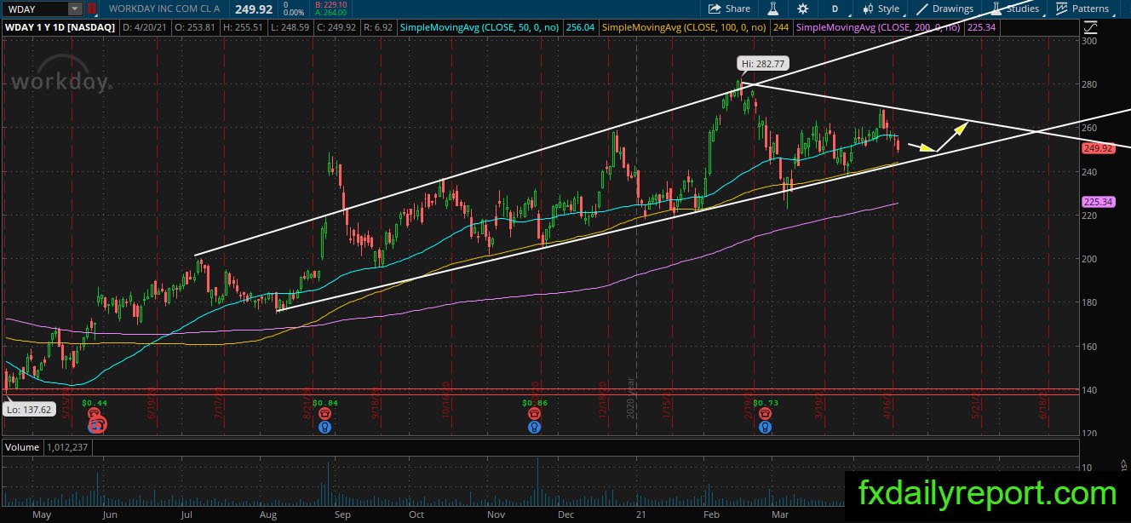Open the Drawings menu
Viewport: 1131px width, 523px height.
click(x=944, y=9)
